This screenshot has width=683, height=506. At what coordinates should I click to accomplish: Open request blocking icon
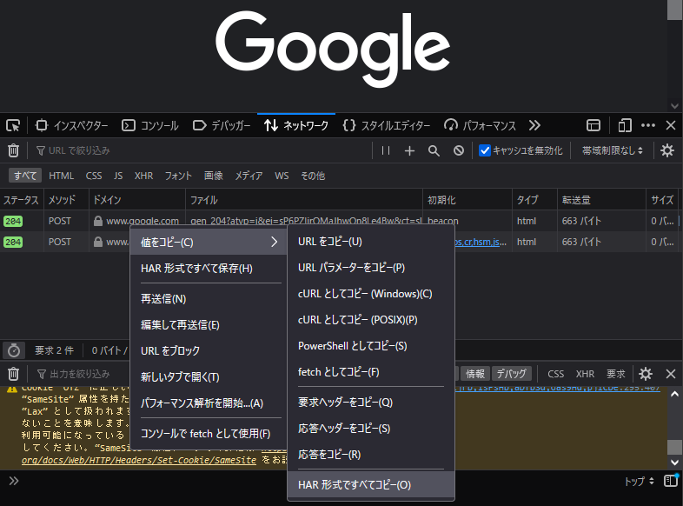(458, 150)
